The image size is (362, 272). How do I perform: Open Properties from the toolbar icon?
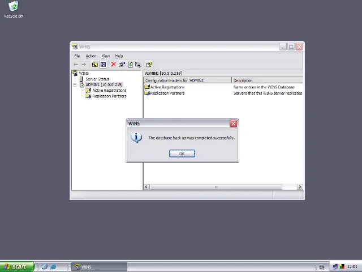tap(122, 65)
